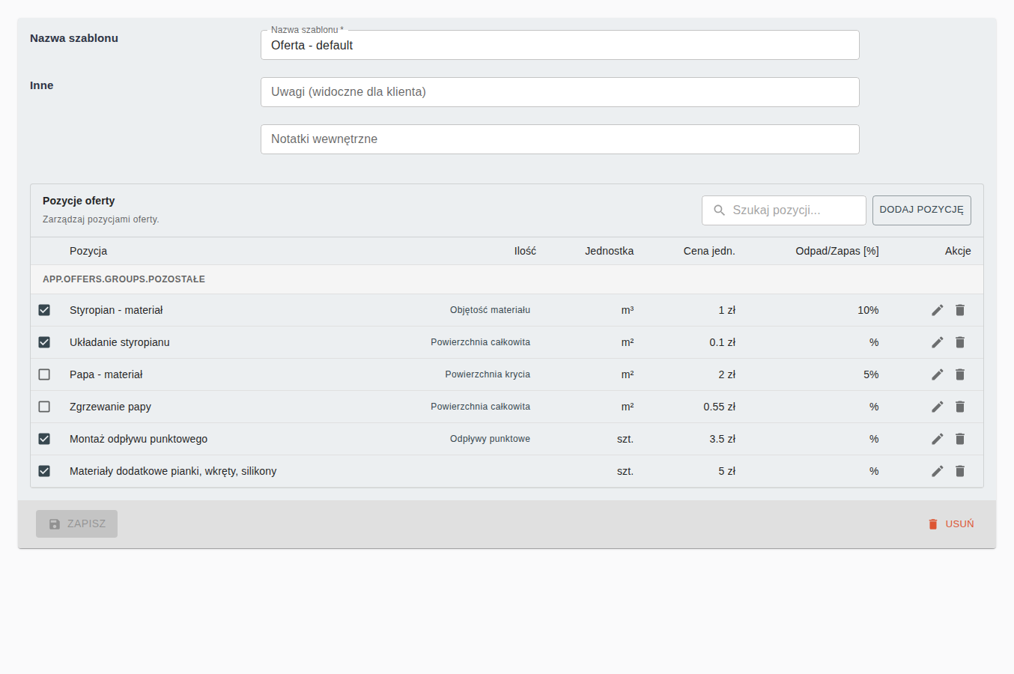
Task: Enable the Zgrzewanie papy checkbox
Action: click(44, 407)
